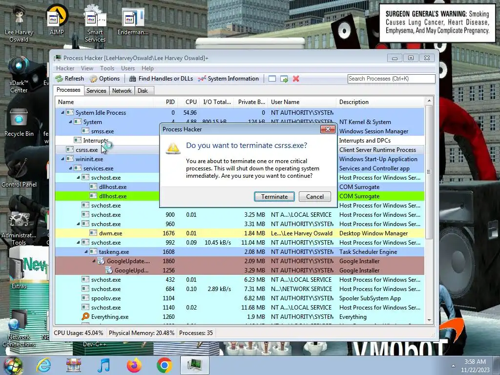Screen dimensions: 500x375
Task: Sort by the Name column header
Action: pos(104,102)
